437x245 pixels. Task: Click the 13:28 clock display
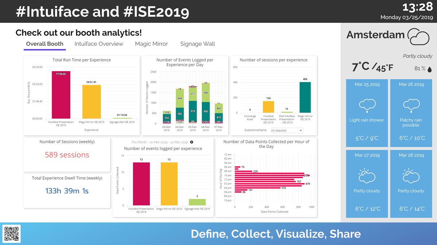point(417,7)
